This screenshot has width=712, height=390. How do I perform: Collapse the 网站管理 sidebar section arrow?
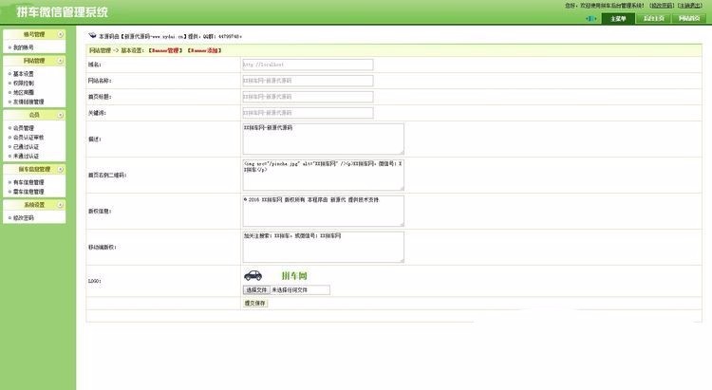tap(60, 61)
